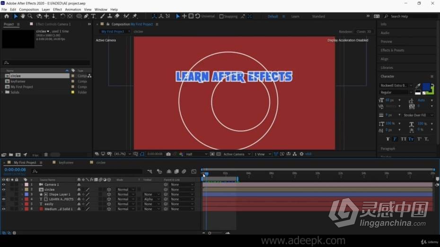Select the Pan Behind anchor point tool
The height and width of the screenshot is (247, 440).
(x=70, y=16)
